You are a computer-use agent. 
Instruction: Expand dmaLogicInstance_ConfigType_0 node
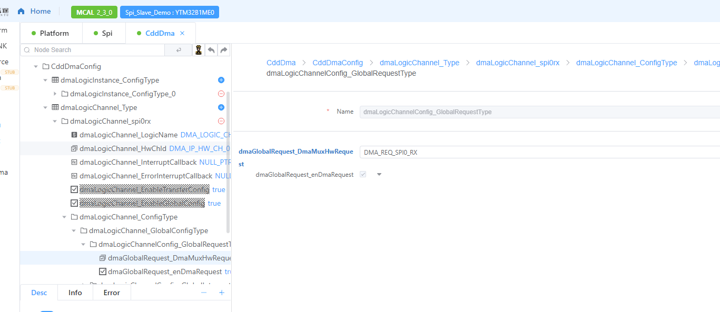click(55, 94)
